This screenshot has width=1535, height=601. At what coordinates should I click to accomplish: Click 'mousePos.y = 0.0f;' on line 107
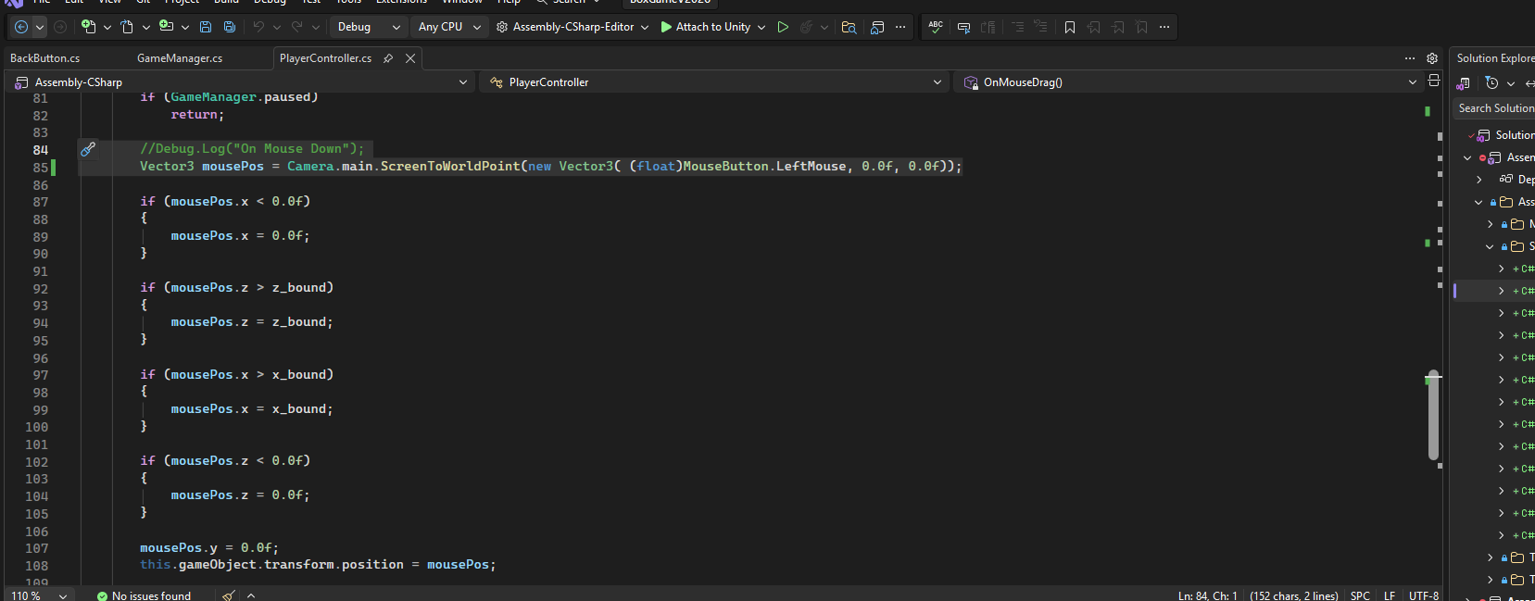[209, 547]
